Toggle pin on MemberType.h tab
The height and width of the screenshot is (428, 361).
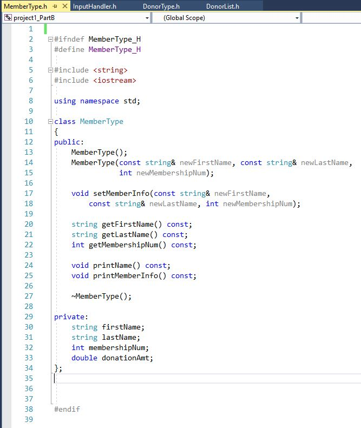click(x=55, y=6)
